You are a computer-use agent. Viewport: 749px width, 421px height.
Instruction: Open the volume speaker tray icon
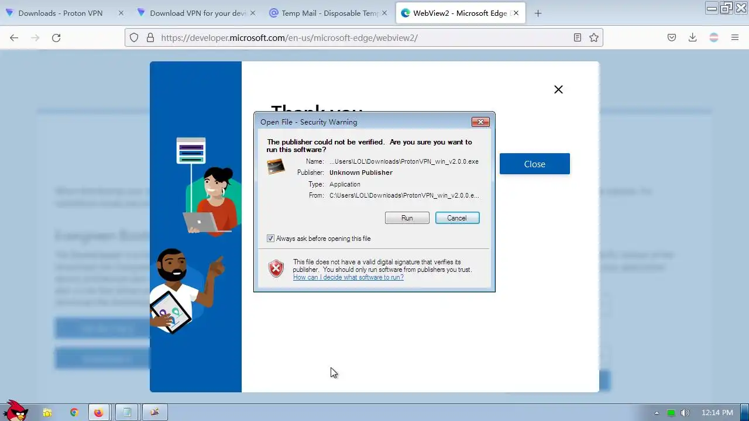tap(685, 413)
